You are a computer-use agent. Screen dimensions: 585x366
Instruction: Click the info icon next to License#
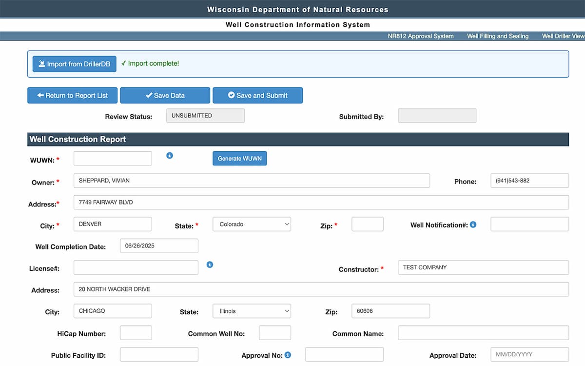[210, 264]
